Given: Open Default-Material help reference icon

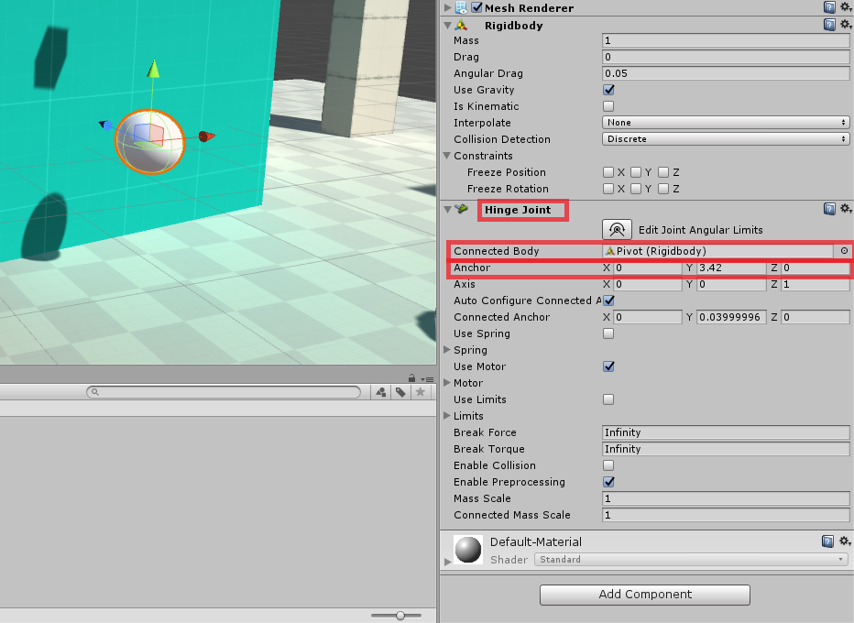Looking at the screenshot, I should tap(827, 541).
